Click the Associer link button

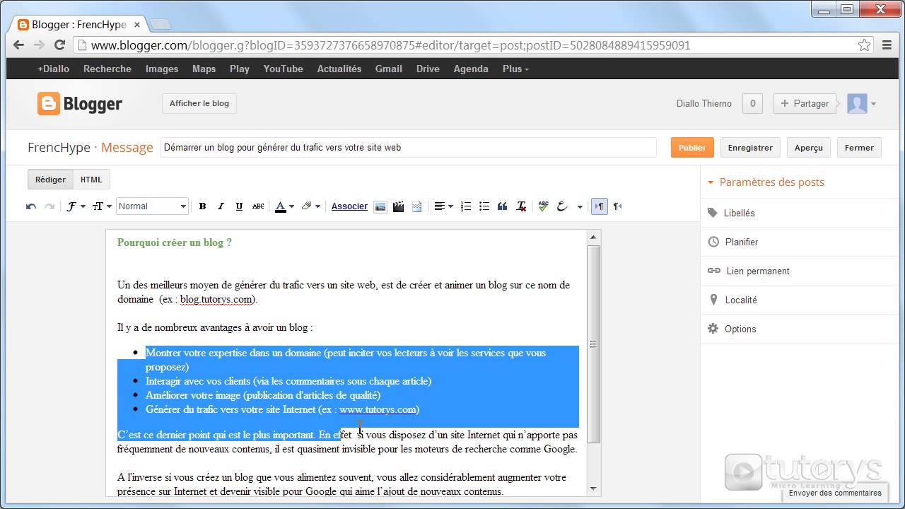coord(349,206)
